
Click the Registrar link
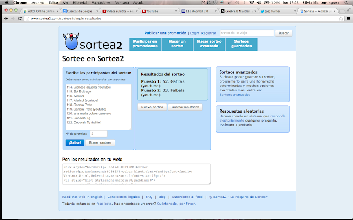pyautogui.click(x=208, y=33)
